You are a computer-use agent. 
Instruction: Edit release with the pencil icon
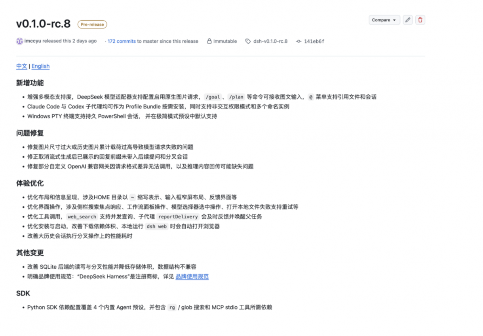408,20
